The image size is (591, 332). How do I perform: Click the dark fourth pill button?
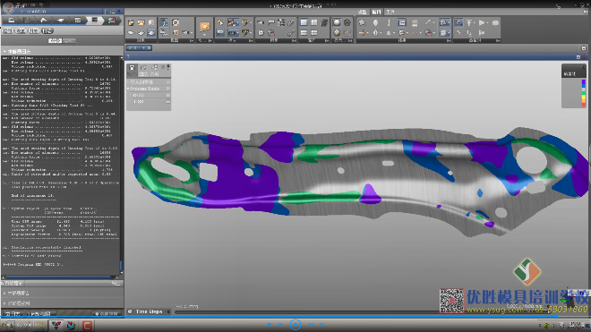coord(47,30)
